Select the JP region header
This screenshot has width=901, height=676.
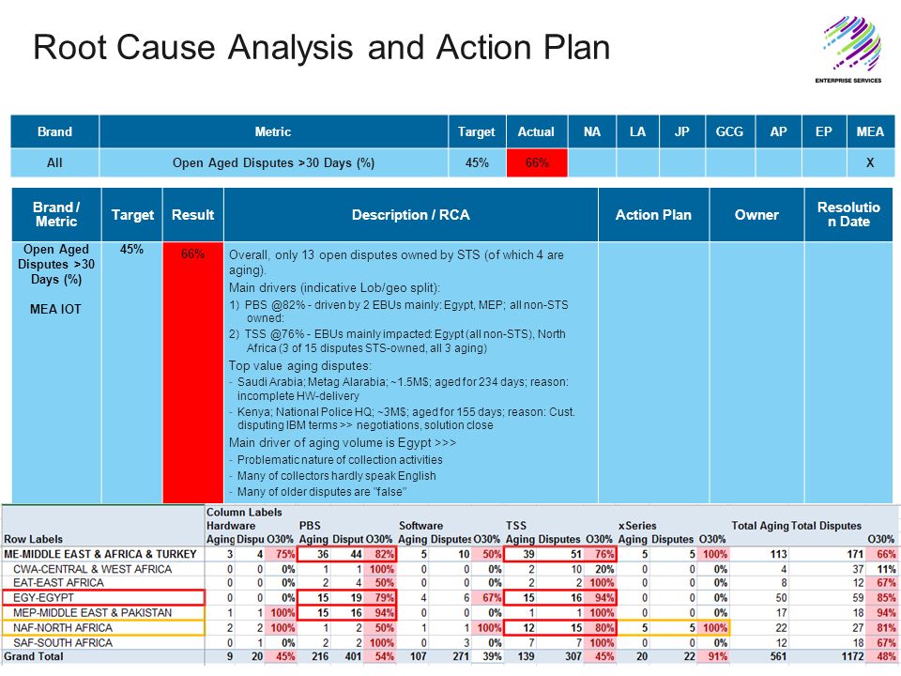pyautogui.click(x=682, y=131)
